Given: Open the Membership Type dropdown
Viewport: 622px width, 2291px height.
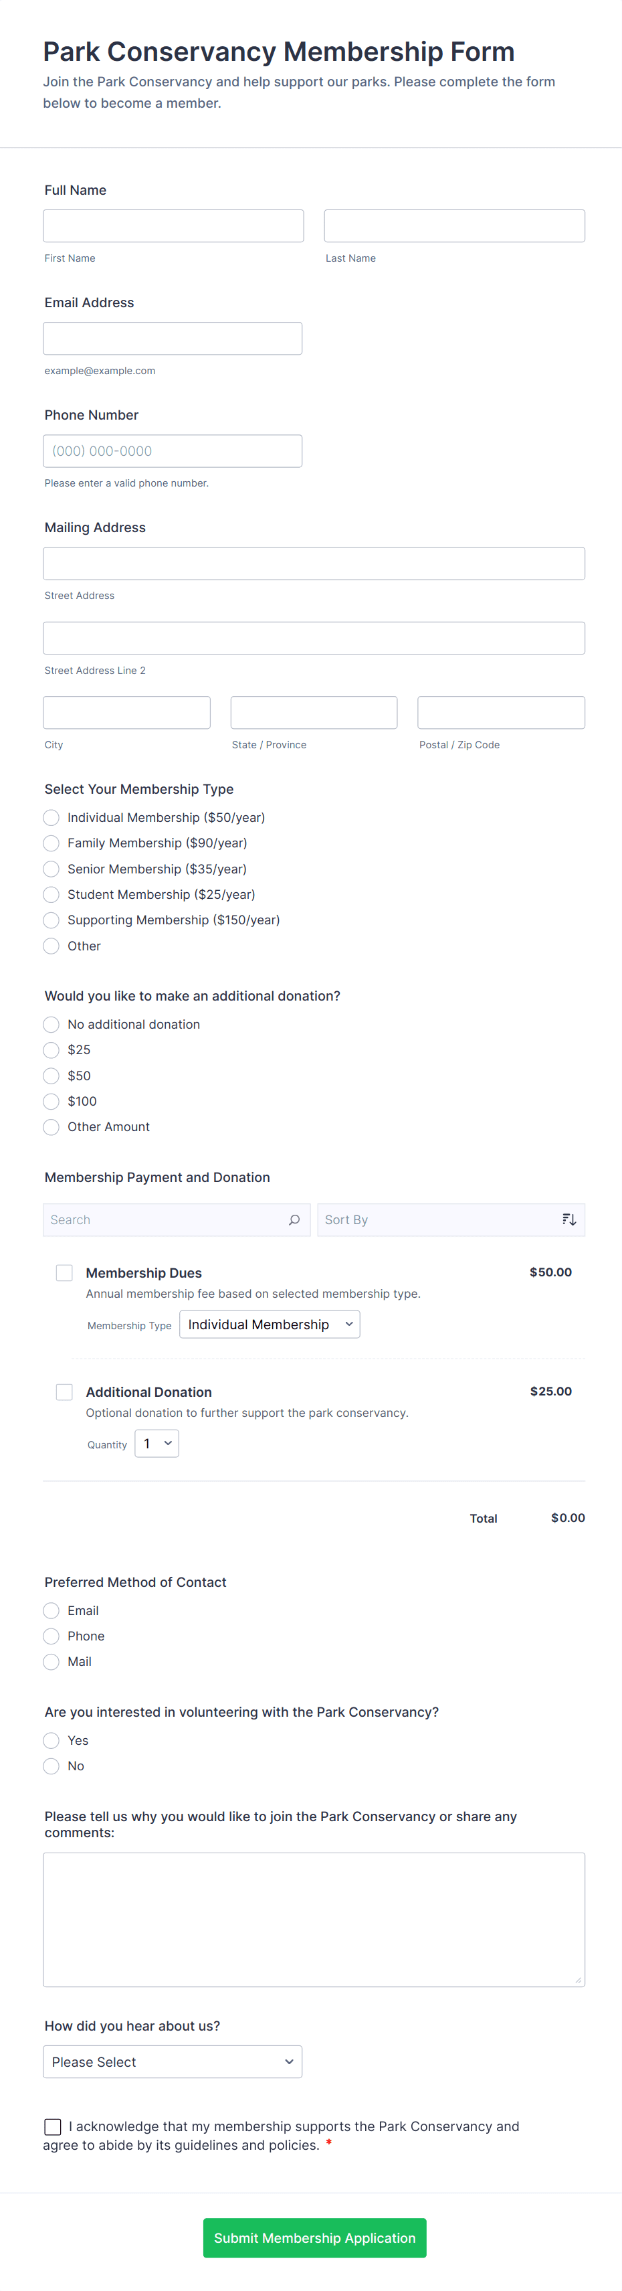Looking at the screenshot, I should (270, 1325).
